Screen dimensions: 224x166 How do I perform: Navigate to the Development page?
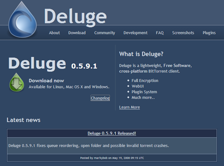click(x=135, y=33)
